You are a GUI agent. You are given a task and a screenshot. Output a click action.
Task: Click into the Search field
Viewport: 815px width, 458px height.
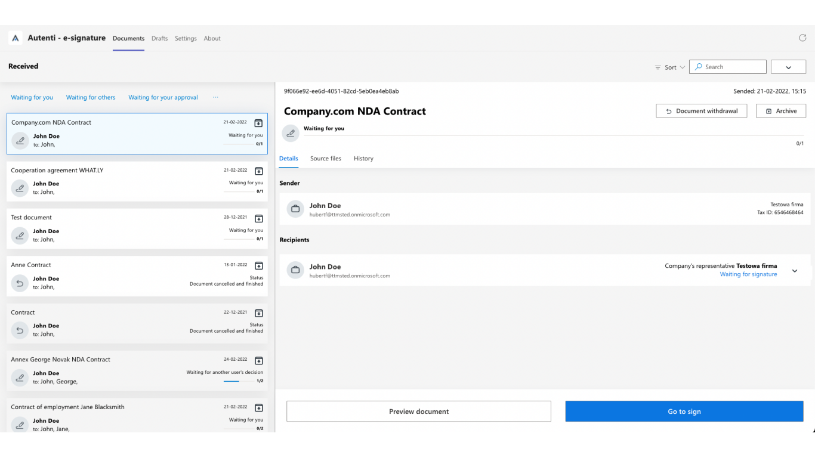pos(728,67)
